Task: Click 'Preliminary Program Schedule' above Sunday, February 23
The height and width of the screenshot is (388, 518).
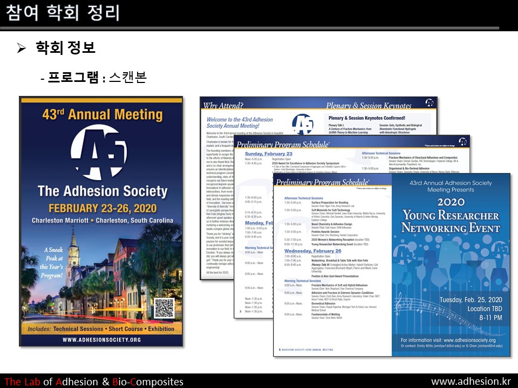Action: coord(283,144)
